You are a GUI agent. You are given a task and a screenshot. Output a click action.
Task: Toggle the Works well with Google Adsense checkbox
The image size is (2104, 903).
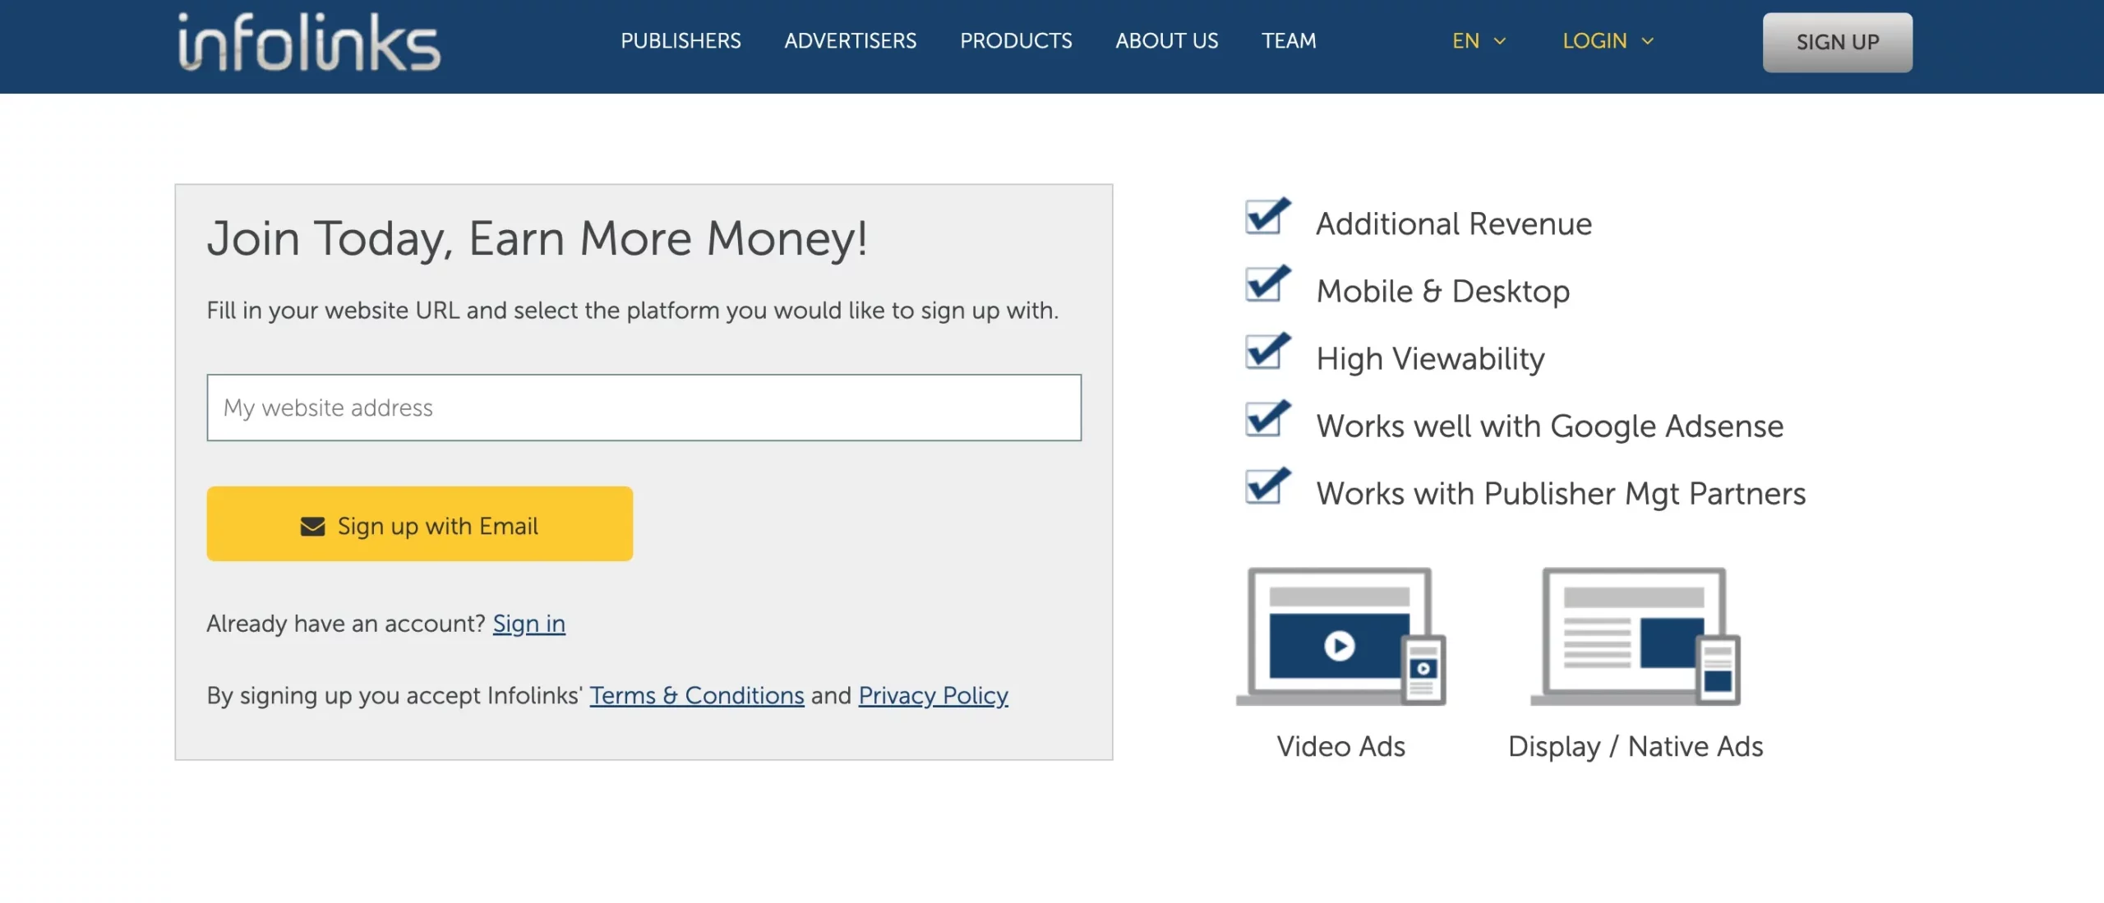click(x=1267, y=424)
